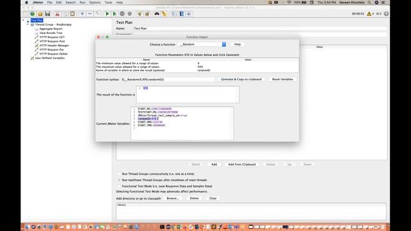Select HTTP Request-Post in tree

[52, 41]
